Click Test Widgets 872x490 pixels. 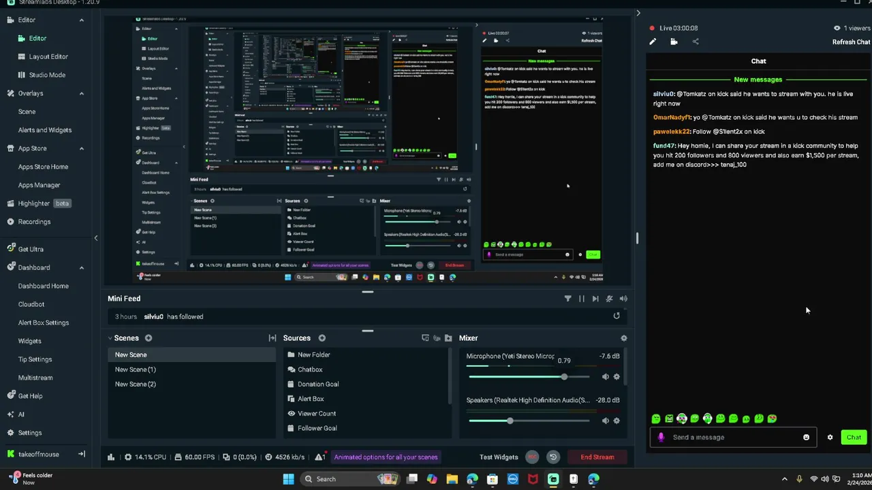pos(499,457)
